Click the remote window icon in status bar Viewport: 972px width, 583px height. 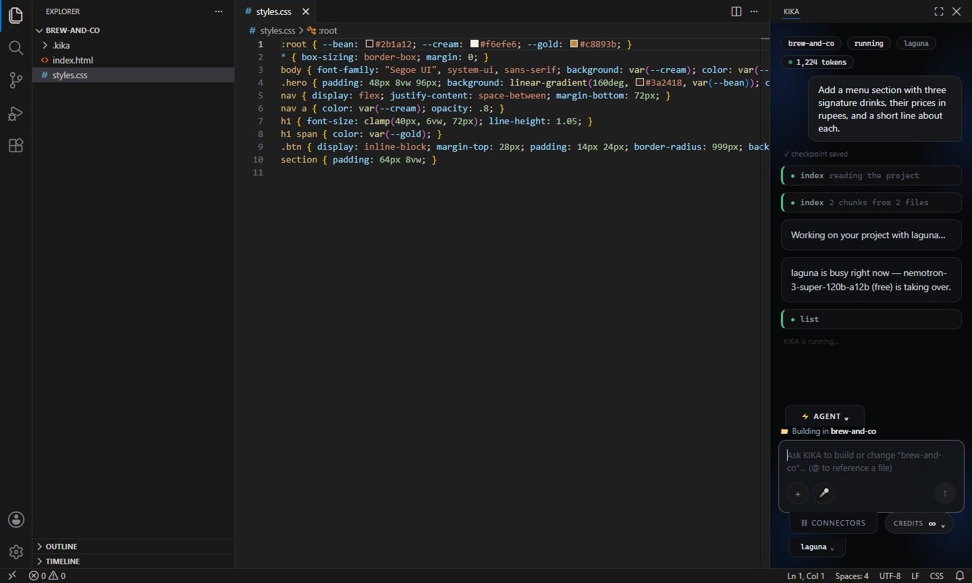[x=11, y=576]
